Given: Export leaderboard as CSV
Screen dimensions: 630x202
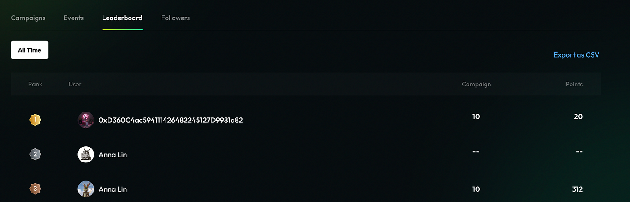Looking at the screenshot, I should (576, 55).
